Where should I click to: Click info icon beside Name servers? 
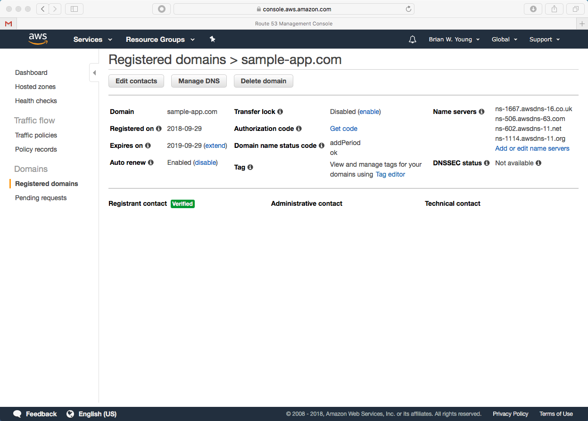coord(481,112)
